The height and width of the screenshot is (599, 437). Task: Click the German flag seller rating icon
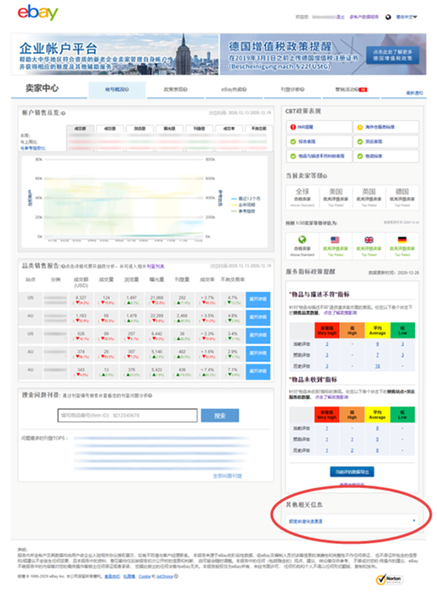[402, 239]
